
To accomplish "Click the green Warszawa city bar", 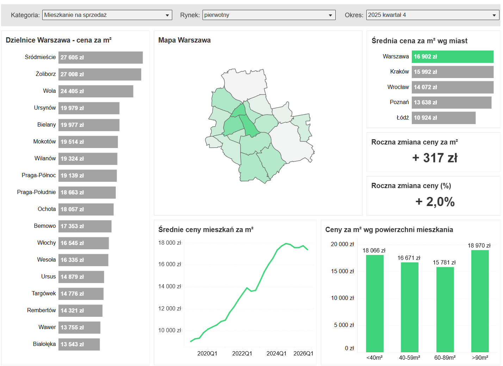I will (x=452, y=57).
